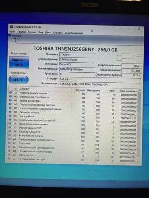Click status icon of row AA Спецификации производителя
The height and width of the screenshot is (198, 149).
pyautogui.click(x=9, y=139)
